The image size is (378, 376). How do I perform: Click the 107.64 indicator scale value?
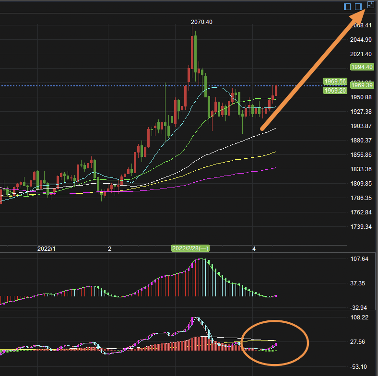pos(359,259)
